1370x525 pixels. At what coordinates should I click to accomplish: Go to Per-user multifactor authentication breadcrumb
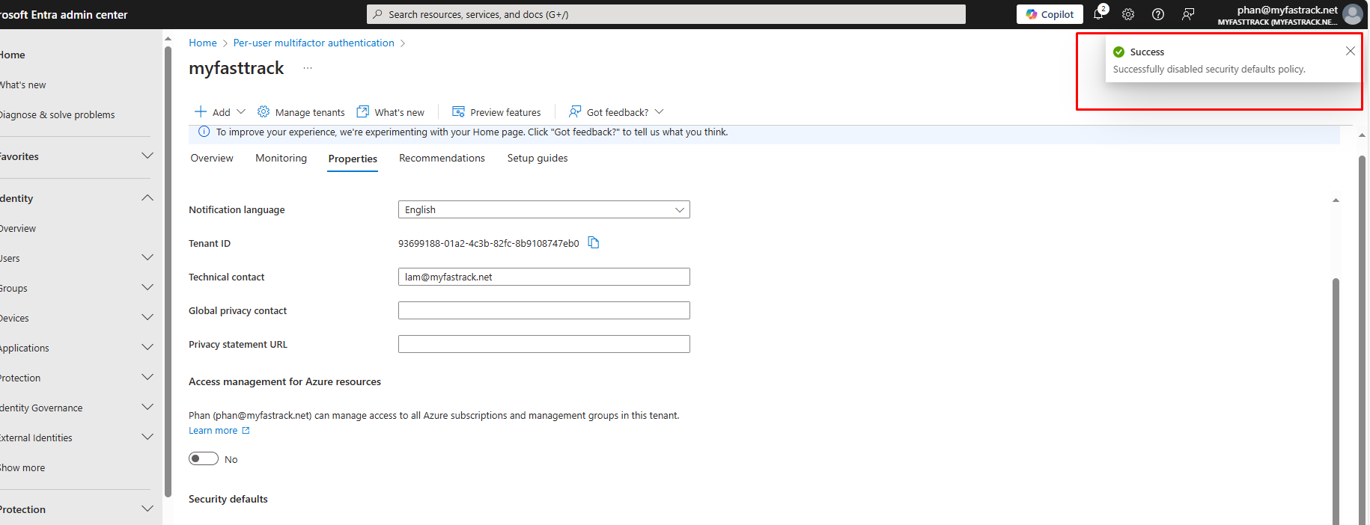coord(314,43)
